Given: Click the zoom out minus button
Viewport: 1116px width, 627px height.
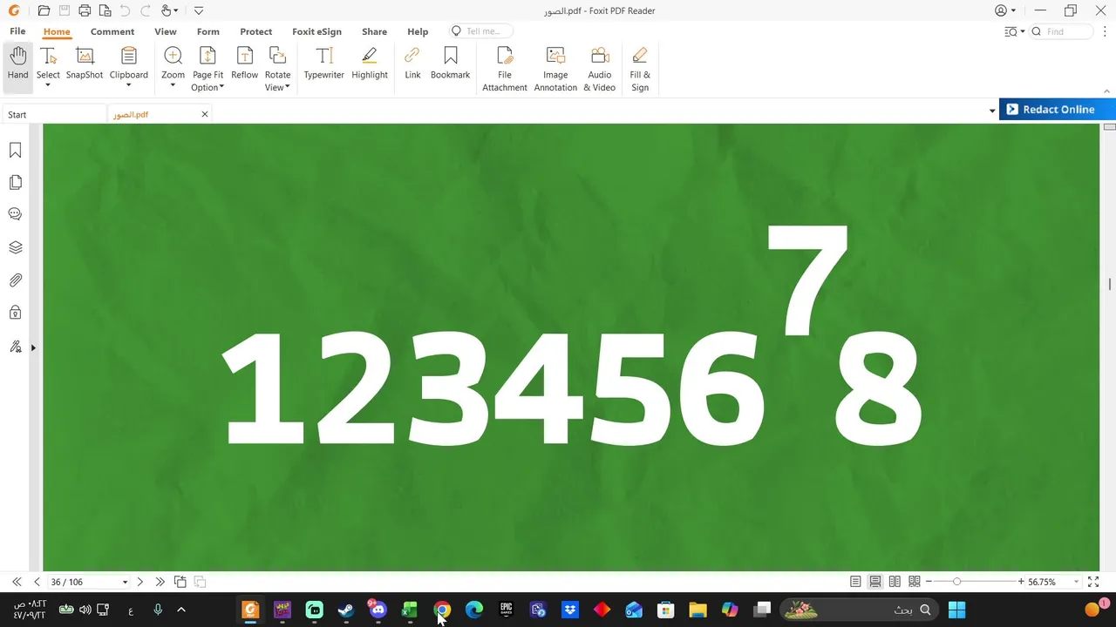Looking at the screenshot, I should tap(929, 582).
